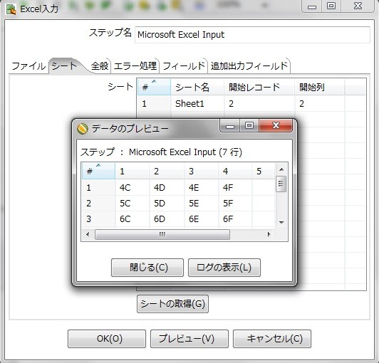Click preview vertical scrollbar up arrow
Viewport: 379px width, 363px height.
tap(281, 169)
